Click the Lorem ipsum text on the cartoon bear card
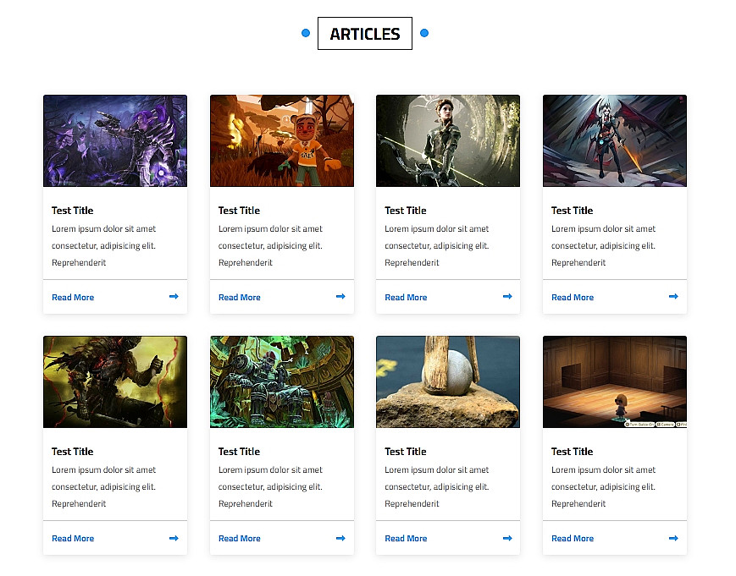 pyautogui.click(x=270, y=245)
